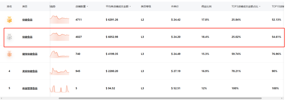Open the 体重管理食品 category link
Viewport: 287px width, 100px height.
point(30,88)
